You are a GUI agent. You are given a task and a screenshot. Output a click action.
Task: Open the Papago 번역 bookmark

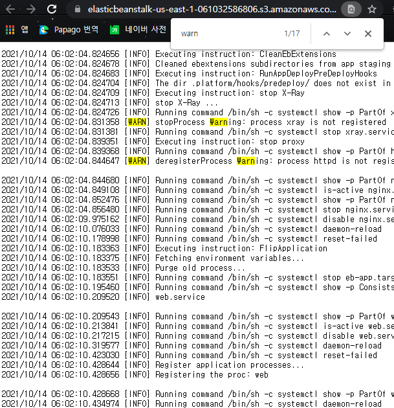click(69, 30)
